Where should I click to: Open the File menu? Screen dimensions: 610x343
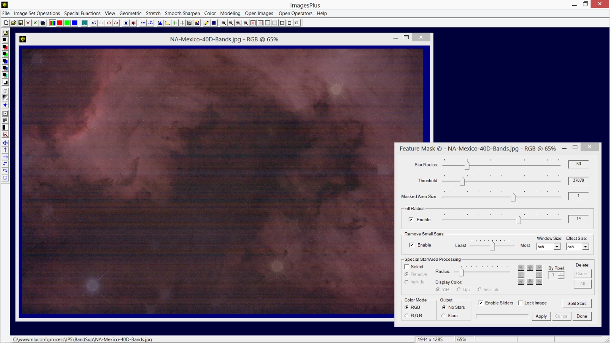click(x=6, y=13)
